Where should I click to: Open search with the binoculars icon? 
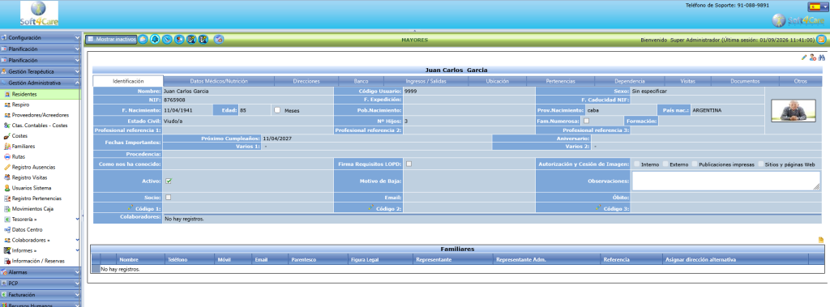point(822,58)
